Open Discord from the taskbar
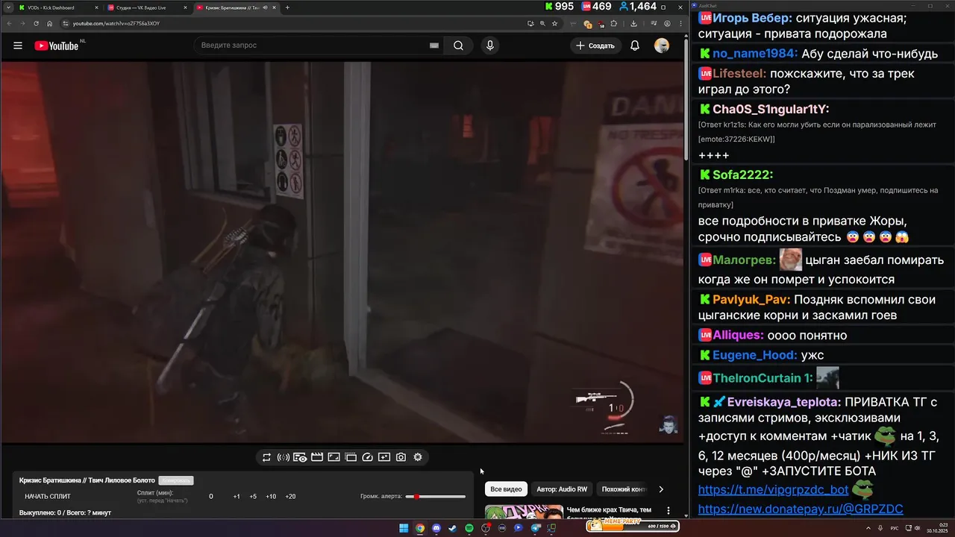 [x=436, y=528]
